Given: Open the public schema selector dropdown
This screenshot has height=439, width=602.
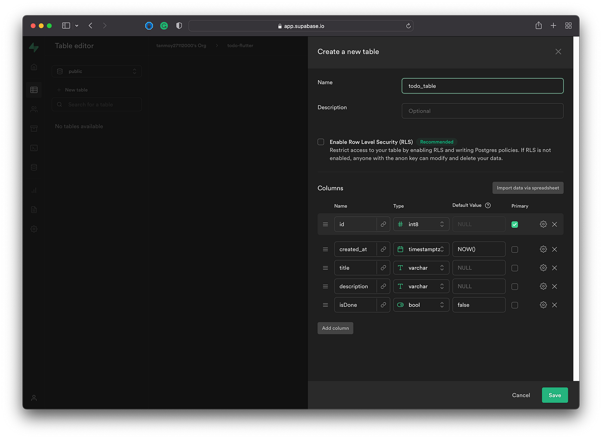Looking at the screenshot, I should 96,71.
